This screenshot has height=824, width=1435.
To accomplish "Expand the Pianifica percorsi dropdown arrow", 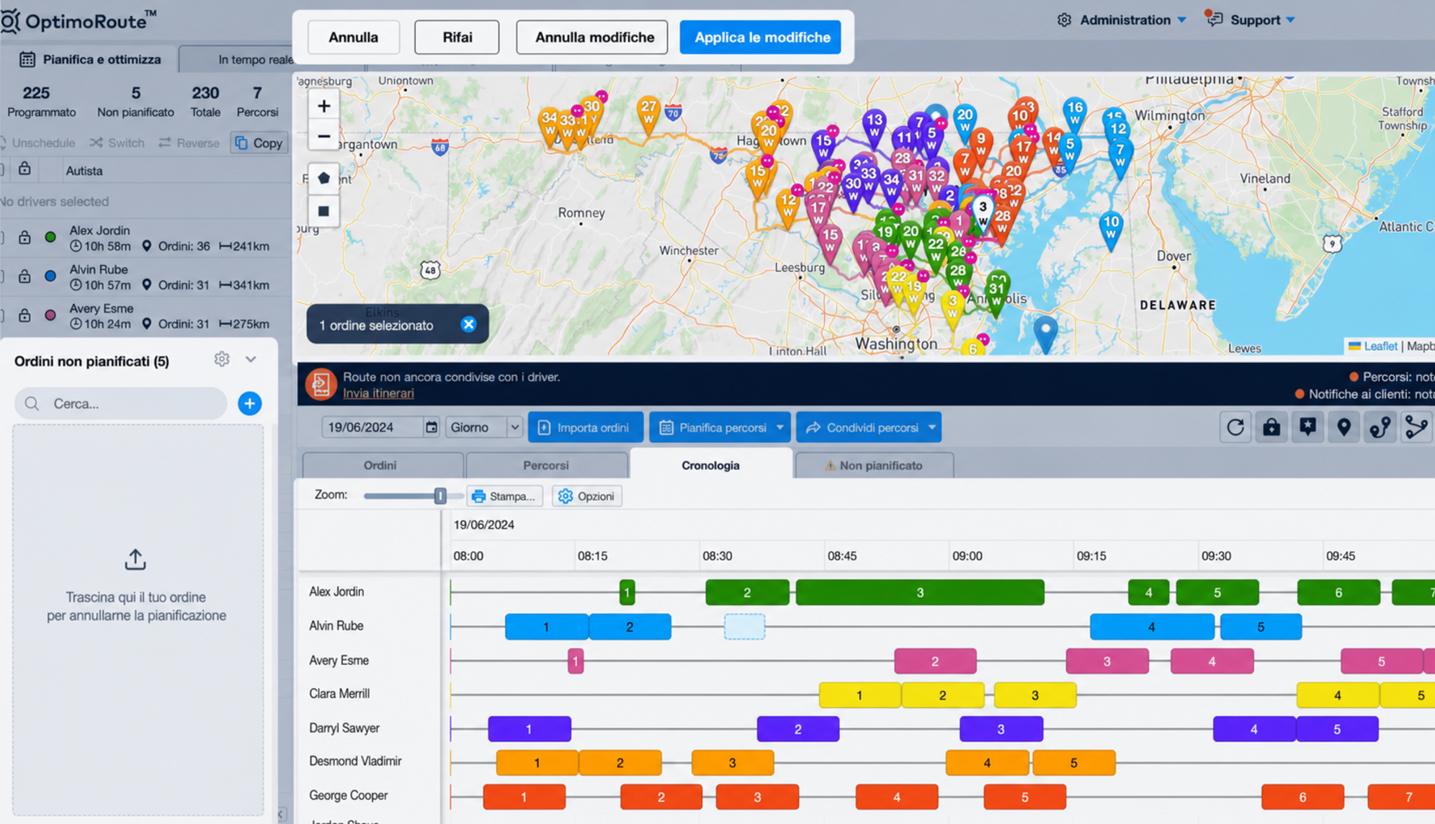I will tap(779, 427).
